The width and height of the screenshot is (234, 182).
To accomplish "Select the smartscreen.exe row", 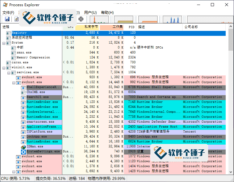I will point(113,122).
